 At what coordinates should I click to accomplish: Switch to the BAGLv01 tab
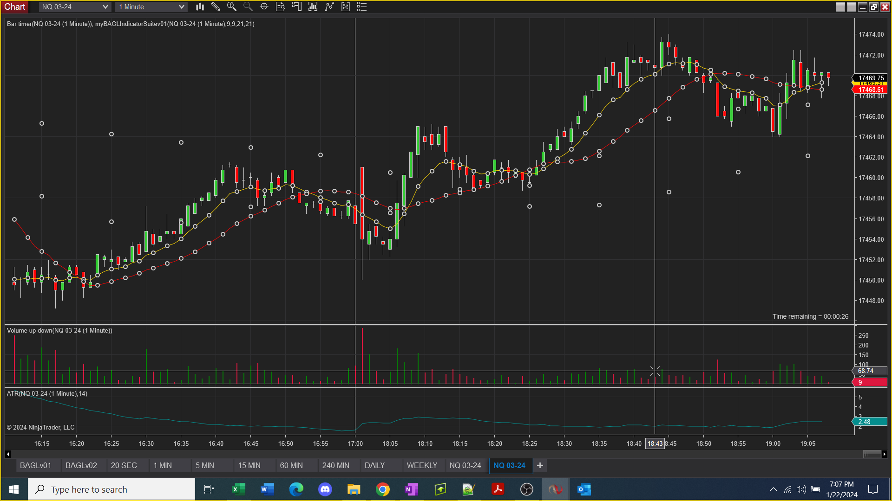[x=35, y=465]
